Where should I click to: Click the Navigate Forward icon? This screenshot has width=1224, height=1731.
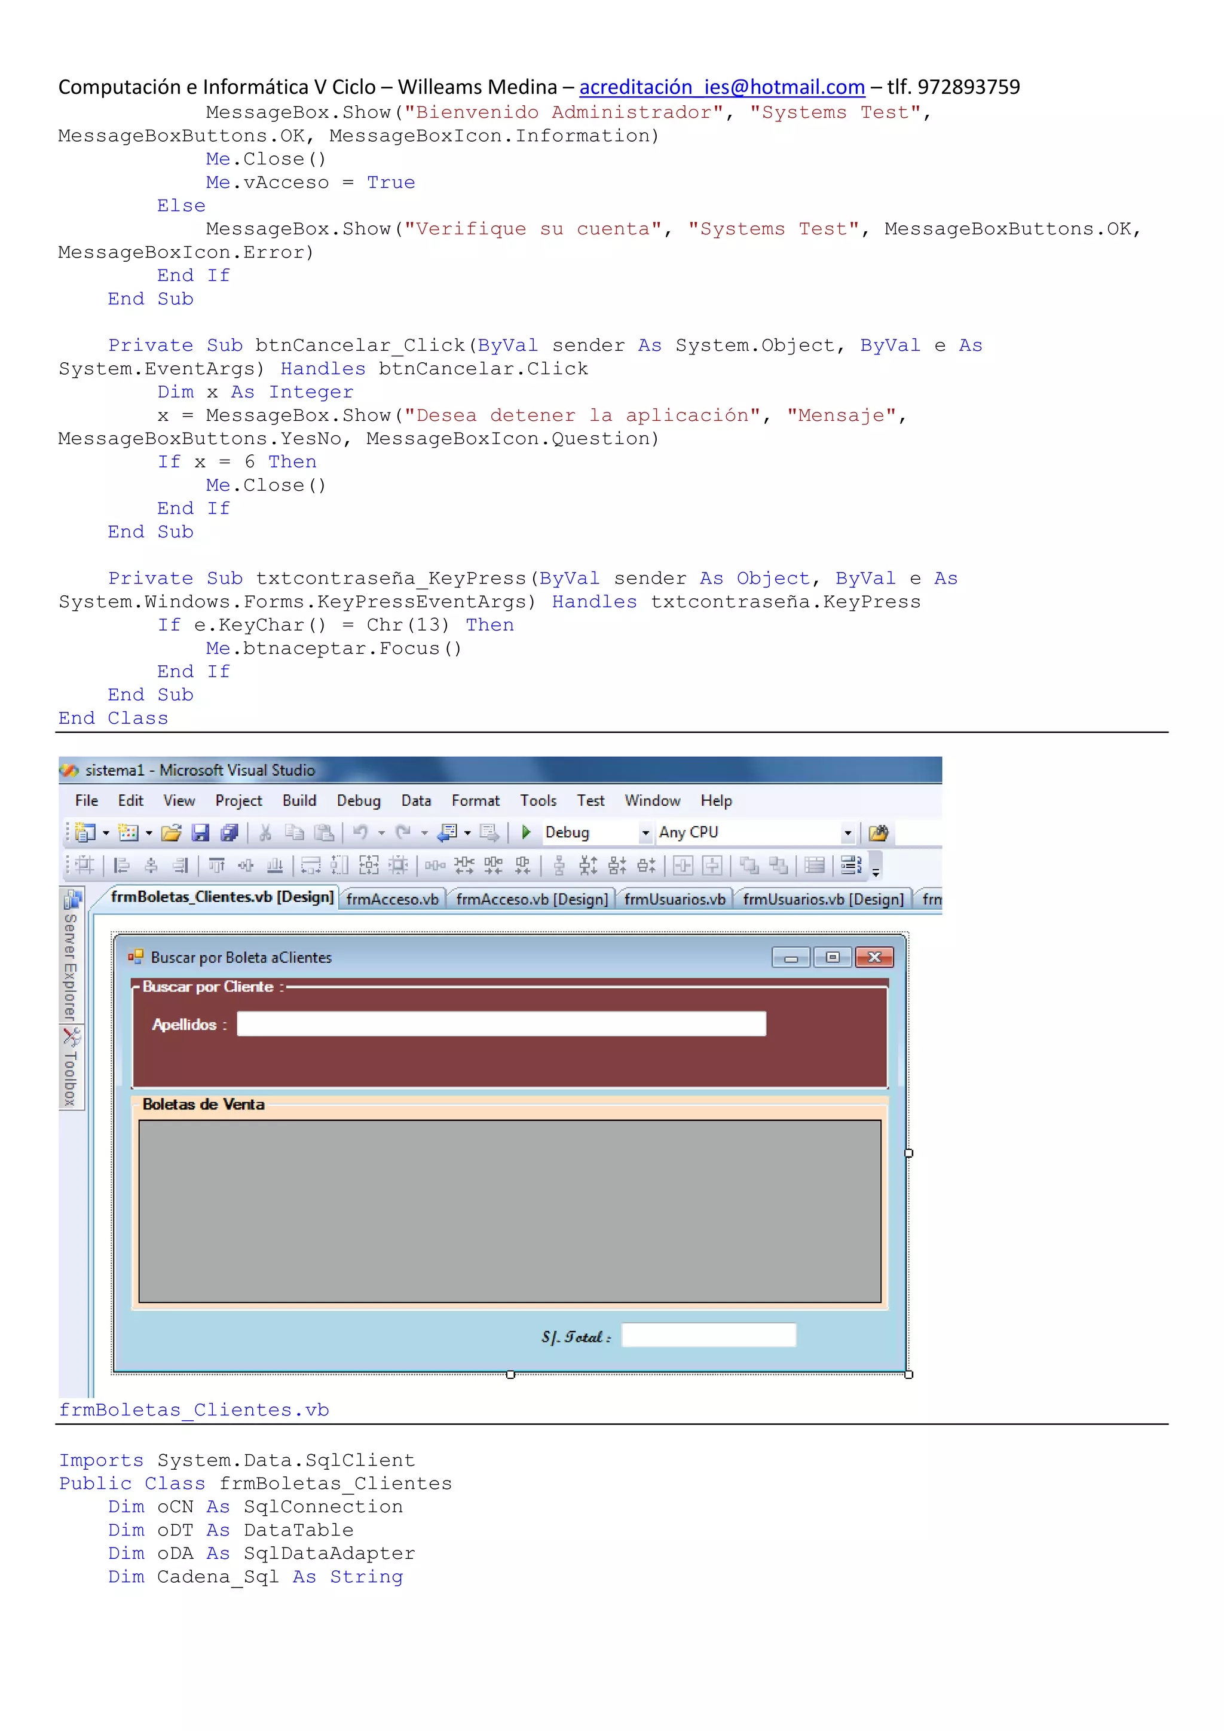tap(489, 833)
